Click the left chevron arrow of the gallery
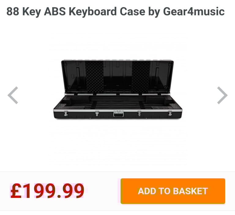 (x=13, y=95)
